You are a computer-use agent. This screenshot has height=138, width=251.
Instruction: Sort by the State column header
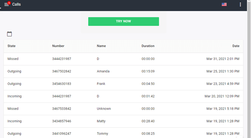pyautogui.click(x=11, y=46)
